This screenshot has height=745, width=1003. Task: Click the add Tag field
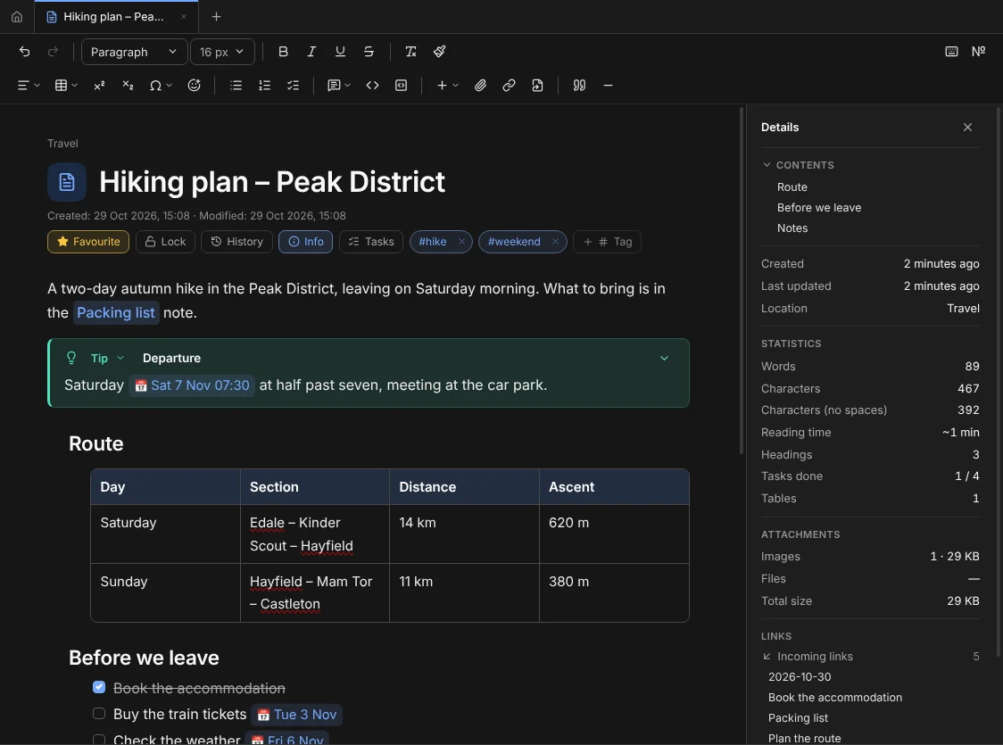coord(607,242)
